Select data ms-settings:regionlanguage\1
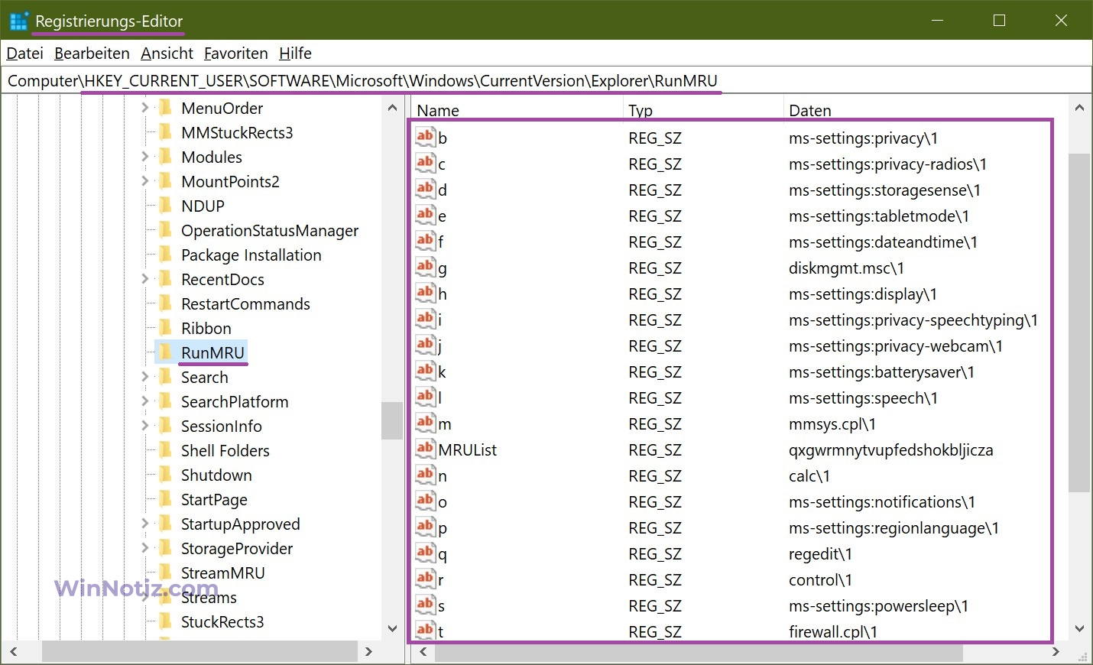 [x=894, y=528]
